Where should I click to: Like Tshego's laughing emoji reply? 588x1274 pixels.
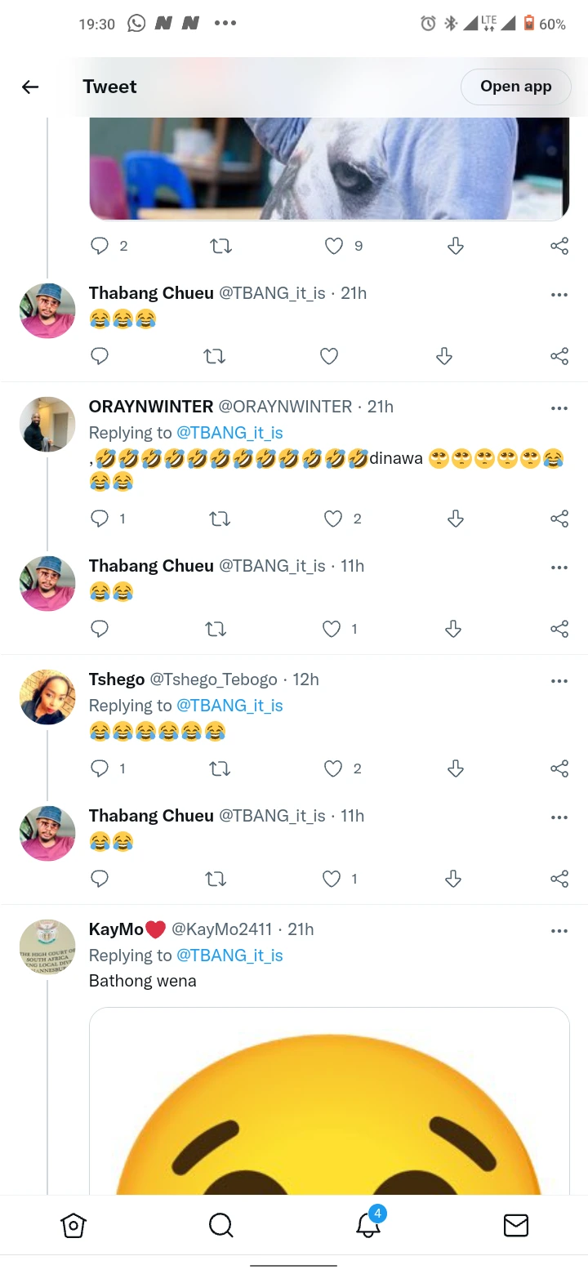[333, 768]
